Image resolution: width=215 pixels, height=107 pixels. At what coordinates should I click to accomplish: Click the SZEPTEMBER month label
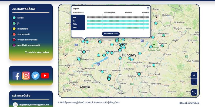(x=78, y=13)
